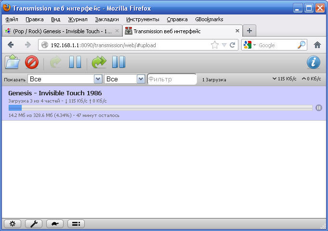Click the Firefox logo in the title bar
Image resolution: width=328 pixels, height=231 pixels.
click(7, 8)
